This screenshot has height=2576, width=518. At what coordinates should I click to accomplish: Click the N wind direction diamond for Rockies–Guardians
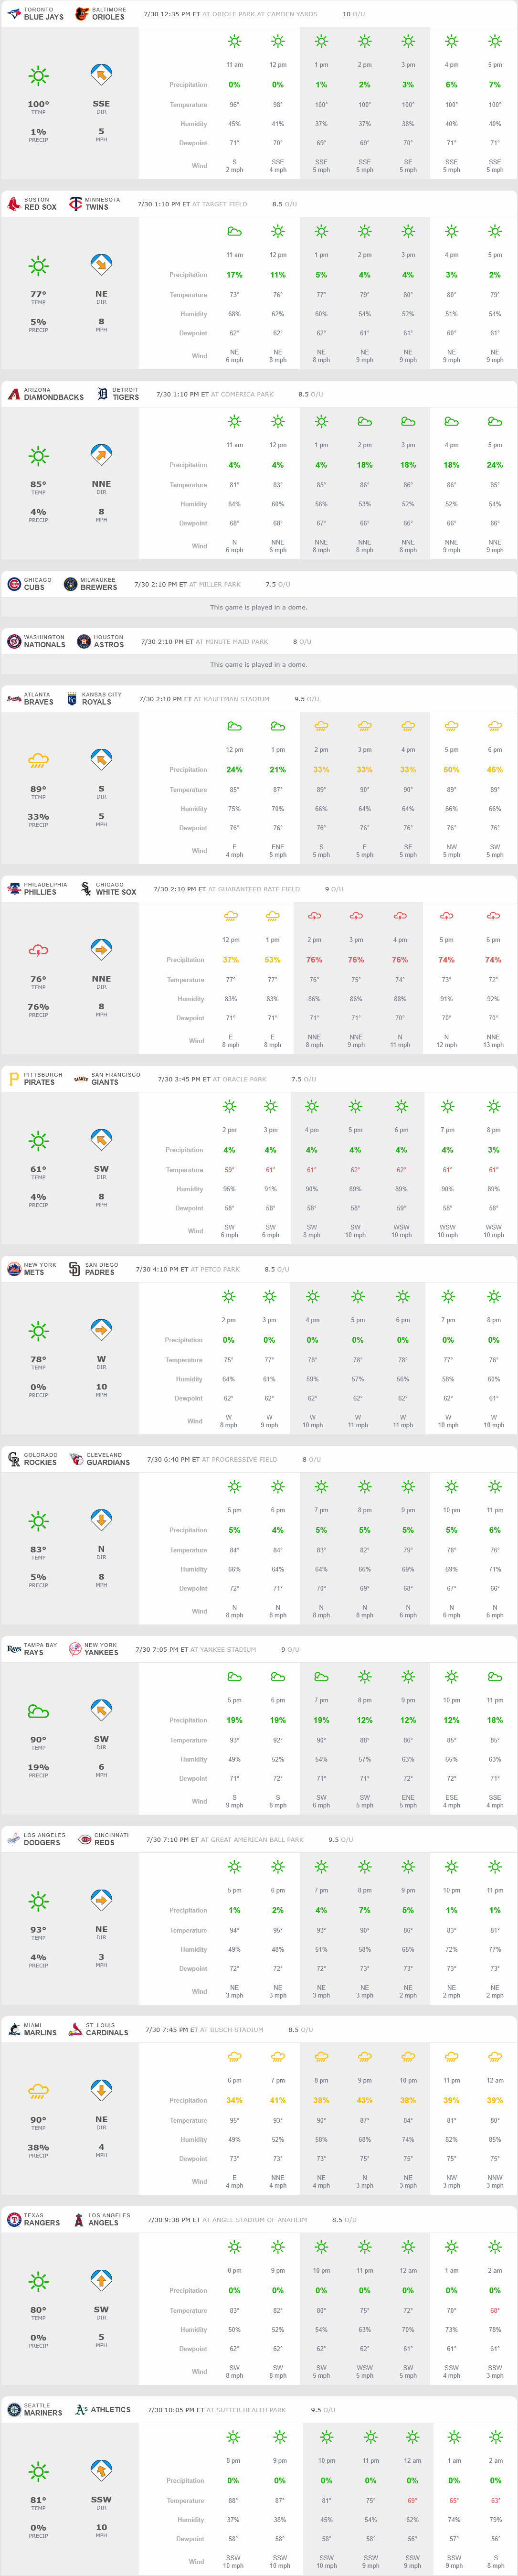[101, 1520]
